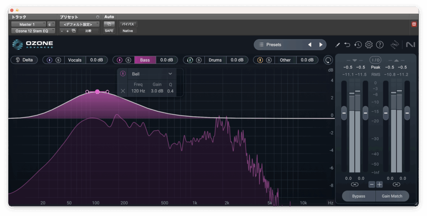The width and height of the screenshot is (427, 216).
Task: Click the left input gain slider handle
Action: click(x=344, y=113)
